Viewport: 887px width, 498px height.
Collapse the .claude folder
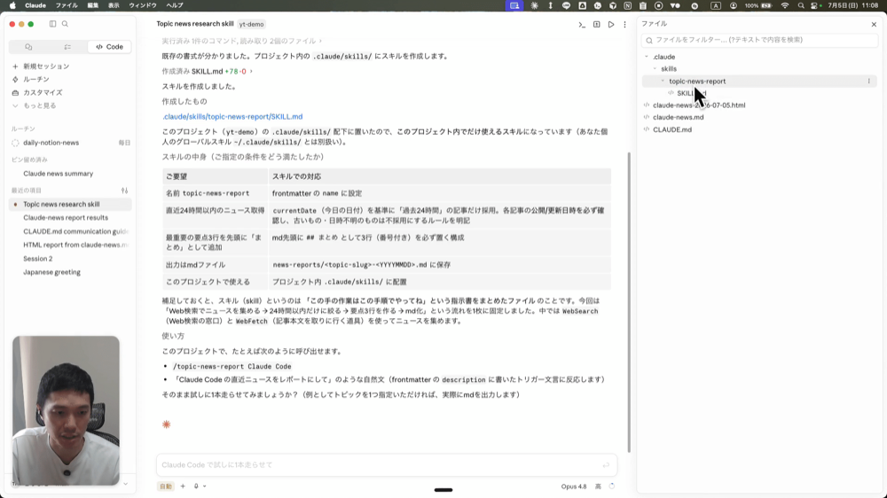647,57
